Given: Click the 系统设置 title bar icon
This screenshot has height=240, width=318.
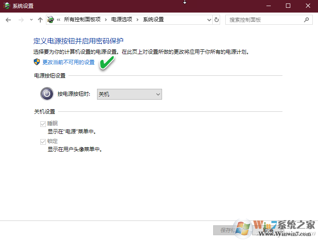Looking at the screenshot, I should click(6, 6).
